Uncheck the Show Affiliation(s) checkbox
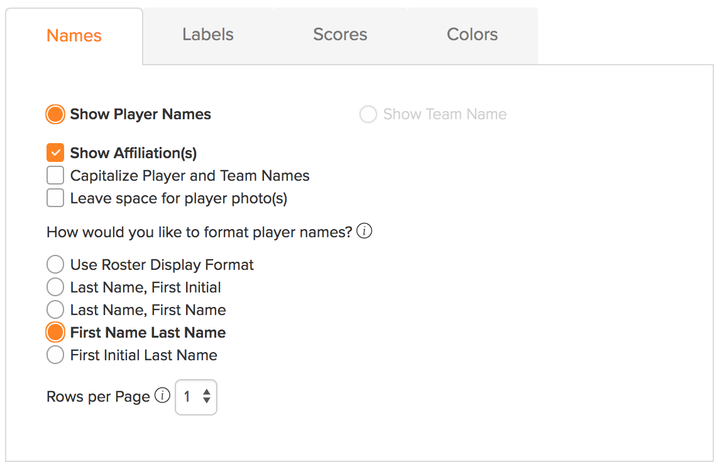The width and height of the screenshot is (724, 472). click(x=55, y=153)
